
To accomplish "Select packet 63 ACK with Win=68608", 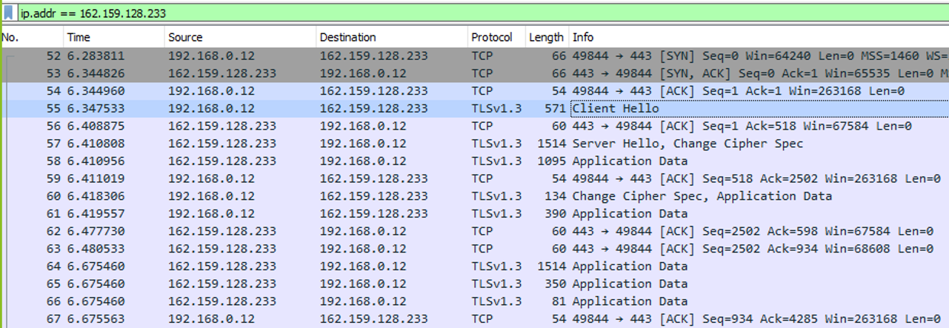I will tap(474, 249).
